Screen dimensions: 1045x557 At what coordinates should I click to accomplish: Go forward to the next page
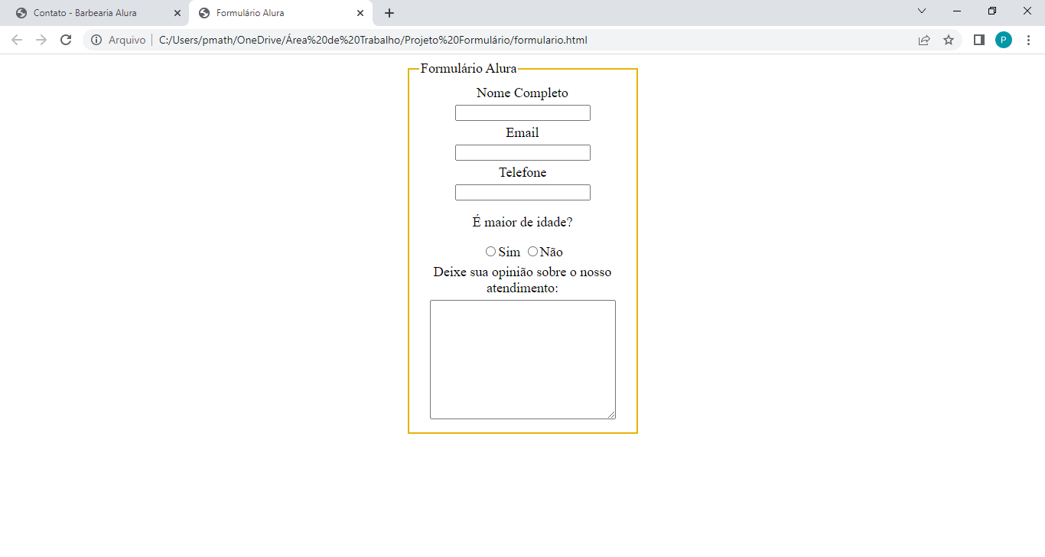click(41, 40)
